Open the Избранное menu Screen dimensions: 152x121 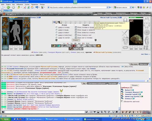(20, 5)
